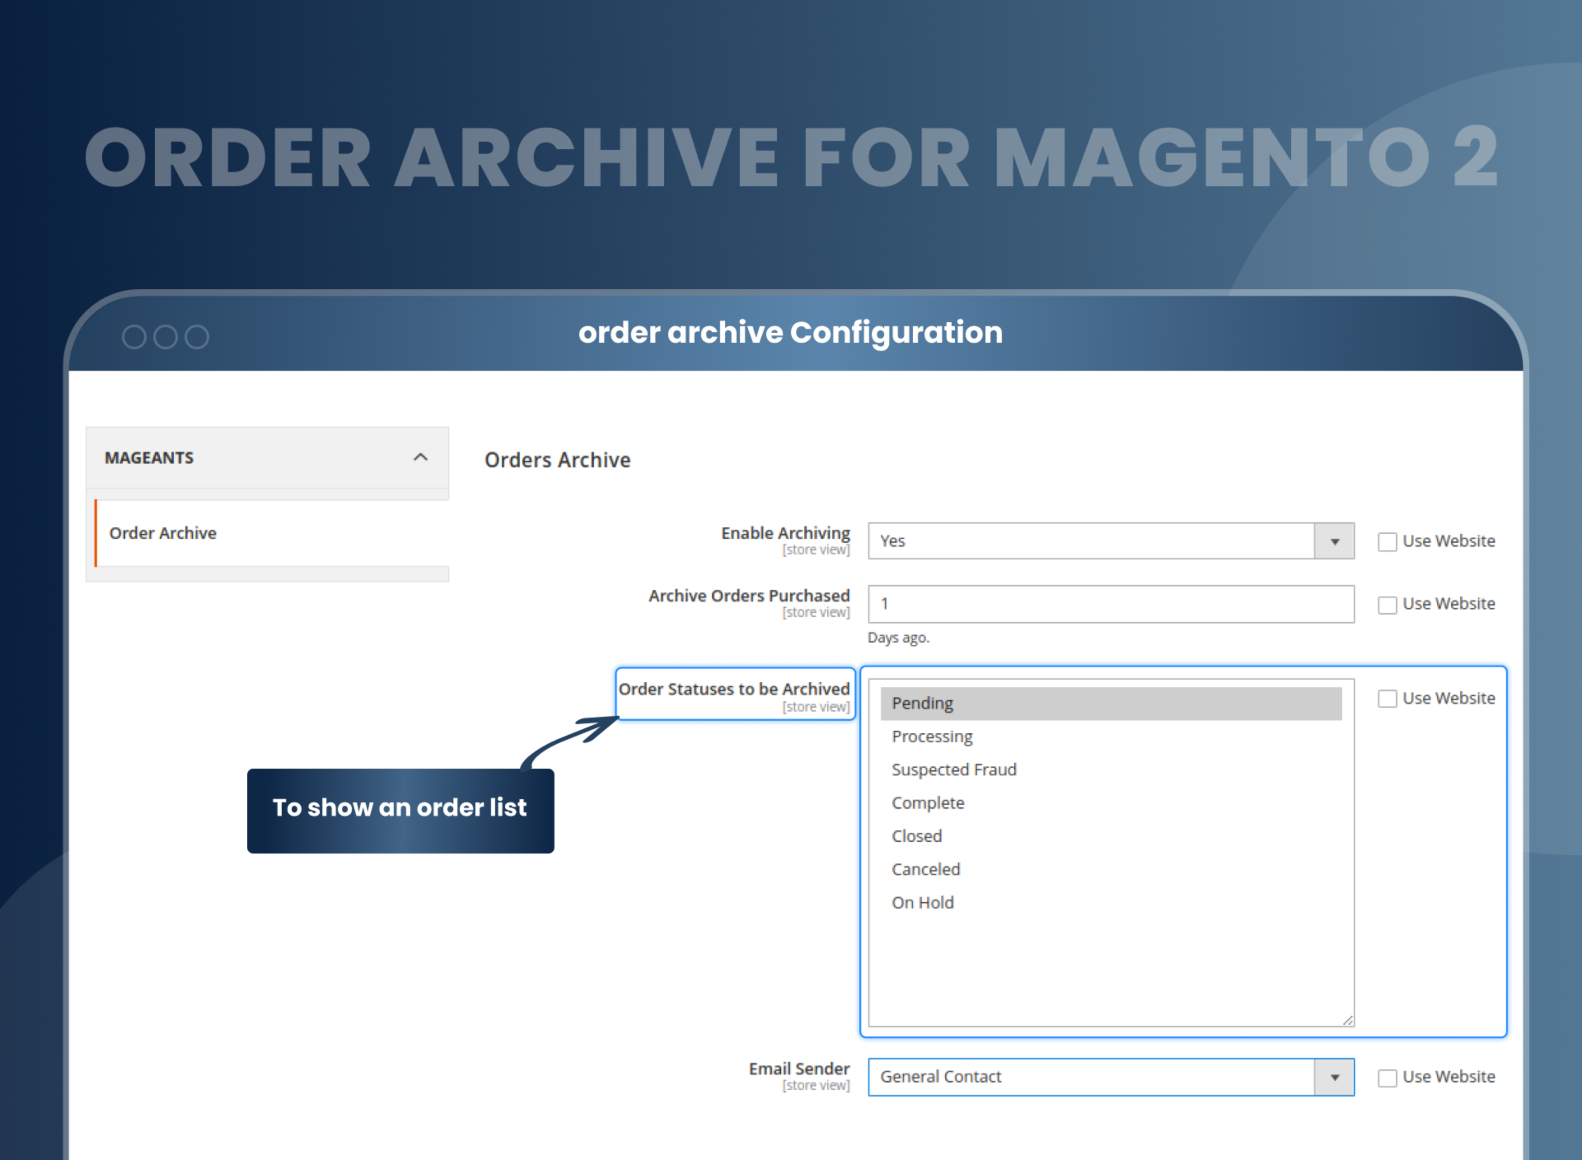
Task: Click the MAGEANTS section header
Action: (267, 458)
